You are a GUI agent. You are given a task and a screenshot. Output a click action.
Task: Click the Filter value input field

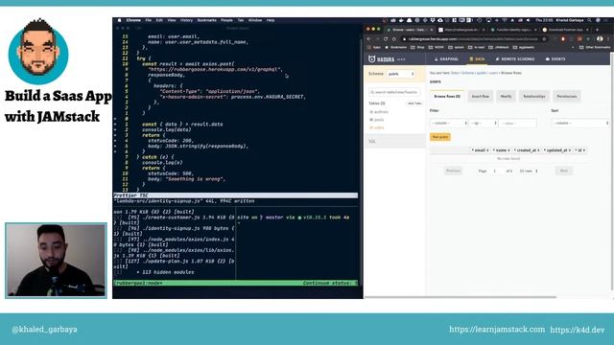pyautogui.click(x=518, y=123)
